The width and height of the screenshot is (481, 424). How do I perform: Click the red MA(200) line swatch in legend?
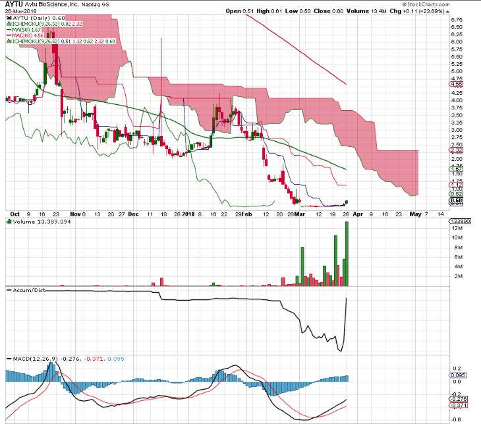click(x=9, y=36)
